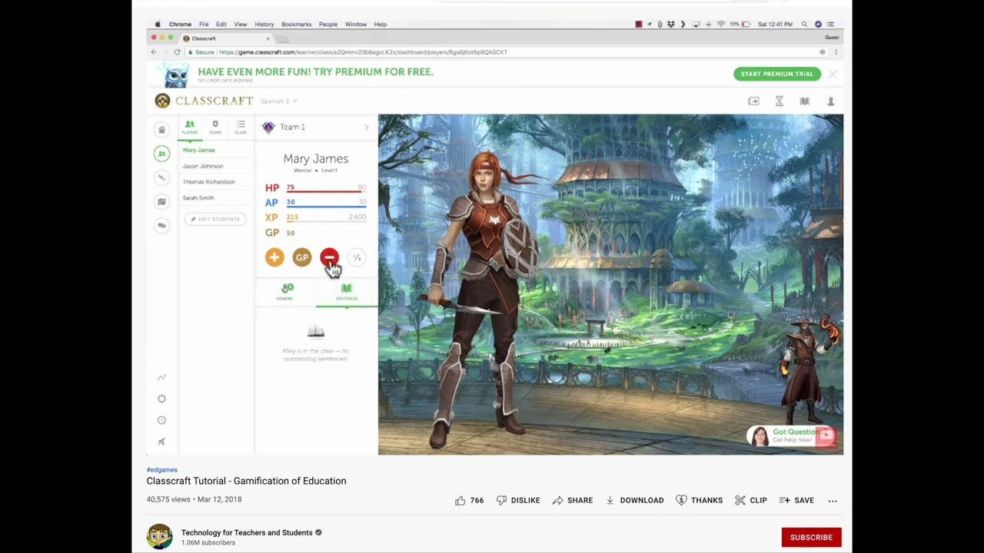
Task: Click the Got Questions help widget
Action: [x=791, y=436]
